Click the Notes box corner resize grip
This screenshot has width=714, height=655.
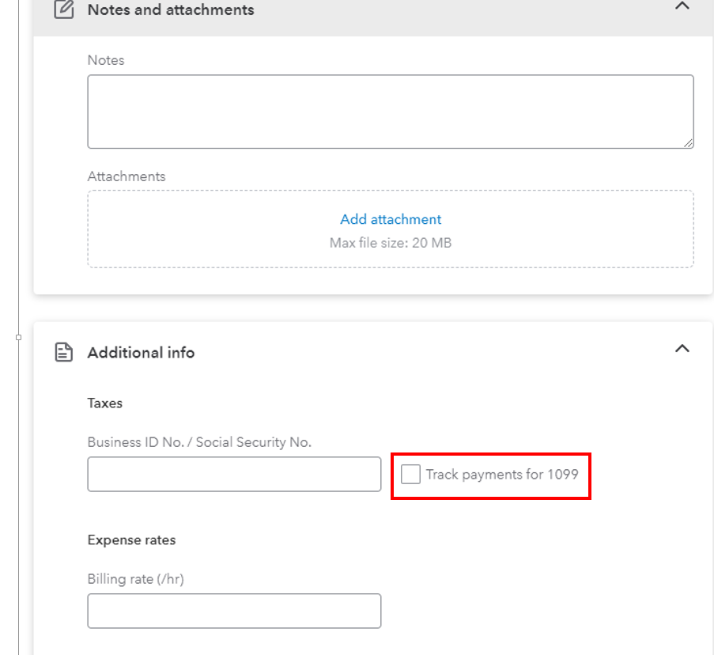coord(689,143)
